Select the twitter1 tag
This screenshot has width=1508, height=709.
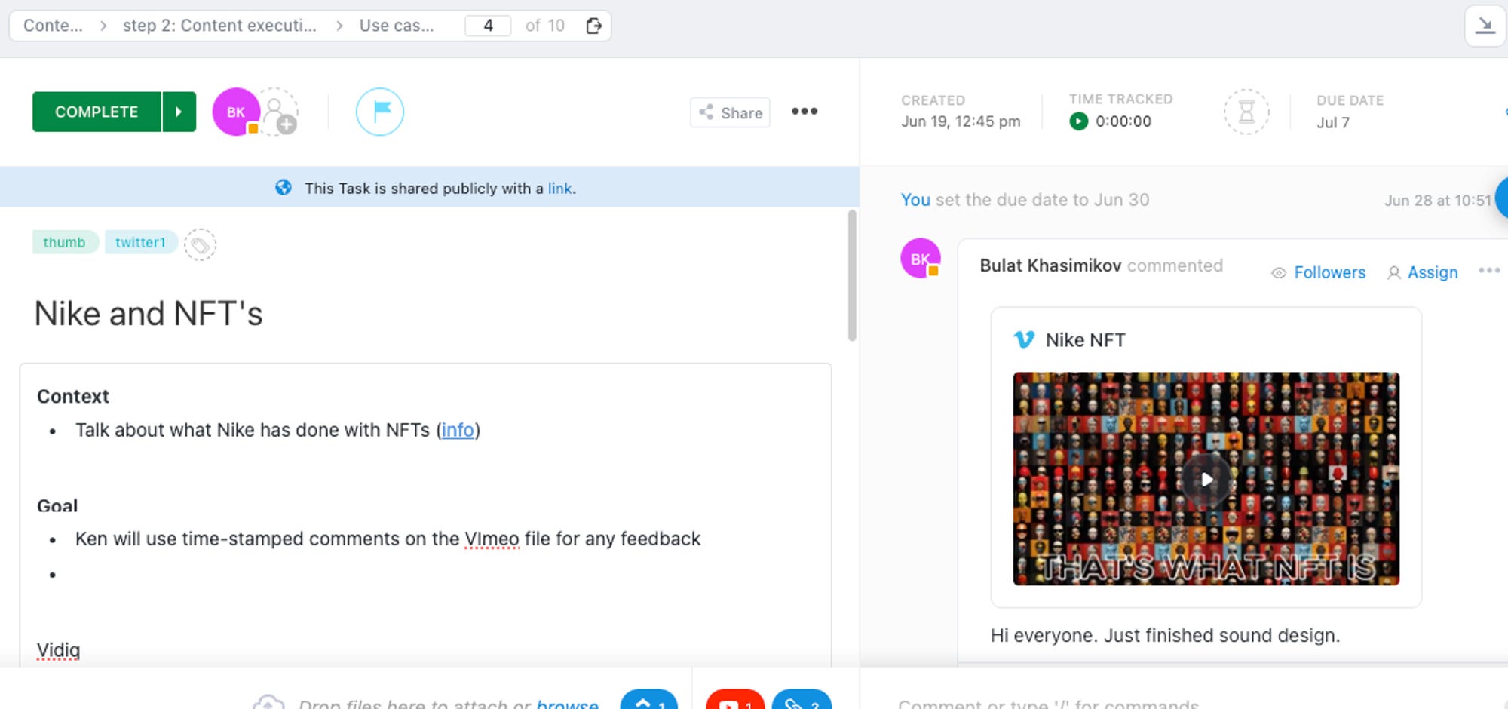click(x=140, y=242)
